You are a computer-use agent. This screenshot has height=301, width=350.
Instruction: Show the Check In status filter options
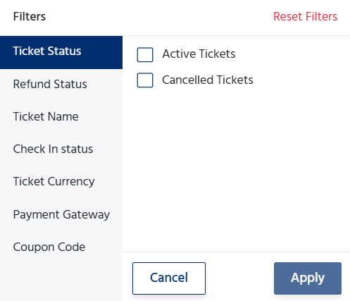pyautogui.click(x=61, y=149)
